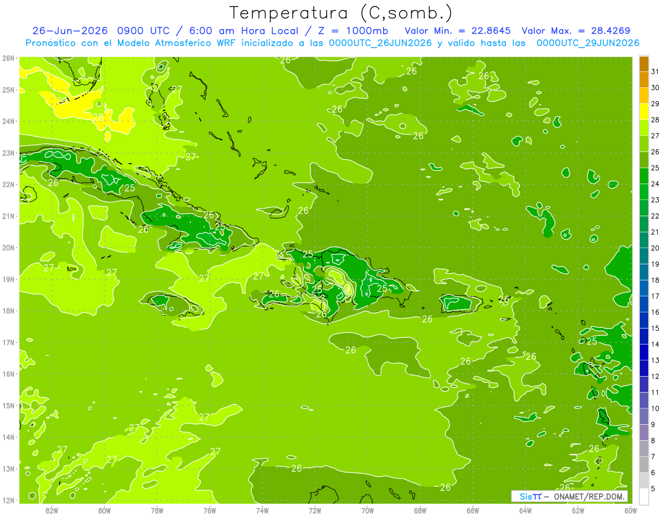Click the '18N' latitude axis label

[x=8, y=311]
